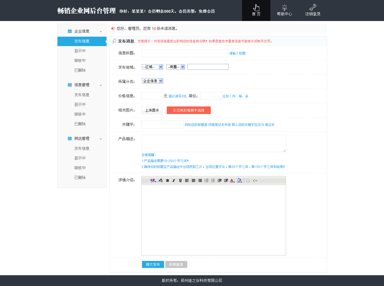Select 已删除 under 企业信息
This screenshot has width=384, height=286.
coord(80,70)
